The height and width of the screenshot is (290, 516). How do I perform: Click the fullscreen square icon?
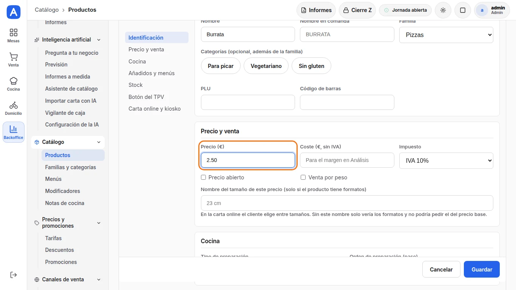(463, 10)
